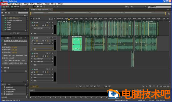Image resolution: width=172 pixels, height=102 pixels.
Task: Click the first zoom icon in the zoom toolbar
Action: pyautogui.click(x=143, y=86)
